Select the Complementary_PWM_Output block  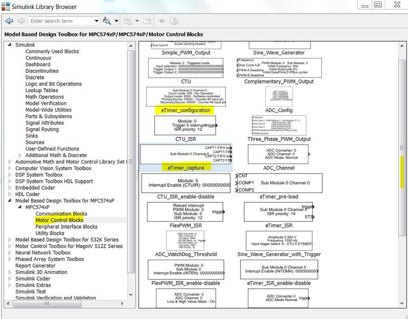[279, 68]
